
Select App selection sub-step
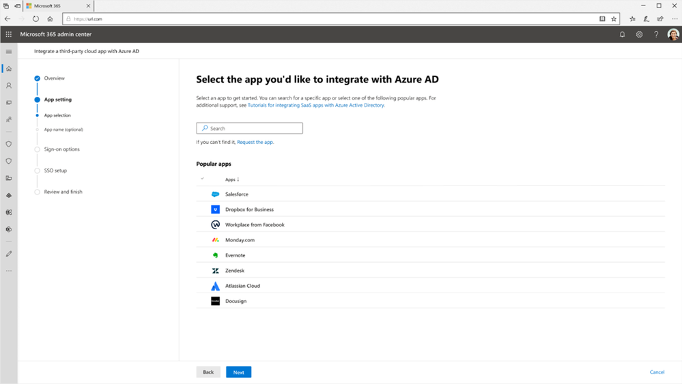point(57,115)
